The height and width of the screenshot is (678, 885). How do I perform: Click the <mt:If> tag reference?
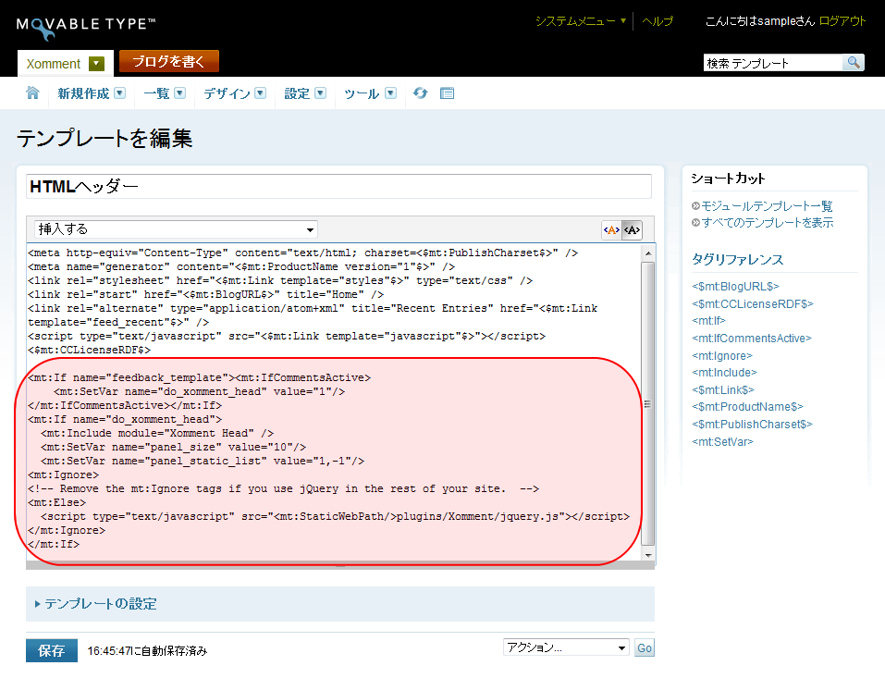coord(708,321)
